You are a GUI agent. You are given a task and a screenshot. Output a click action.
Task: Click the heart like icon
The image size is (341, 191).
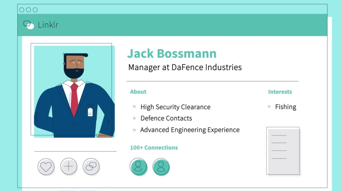[46, 167]
